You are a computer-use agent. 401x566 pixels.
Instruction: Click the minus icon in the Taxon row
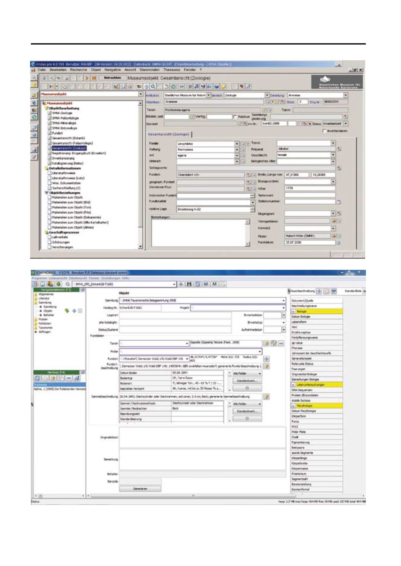pos(281,343)
